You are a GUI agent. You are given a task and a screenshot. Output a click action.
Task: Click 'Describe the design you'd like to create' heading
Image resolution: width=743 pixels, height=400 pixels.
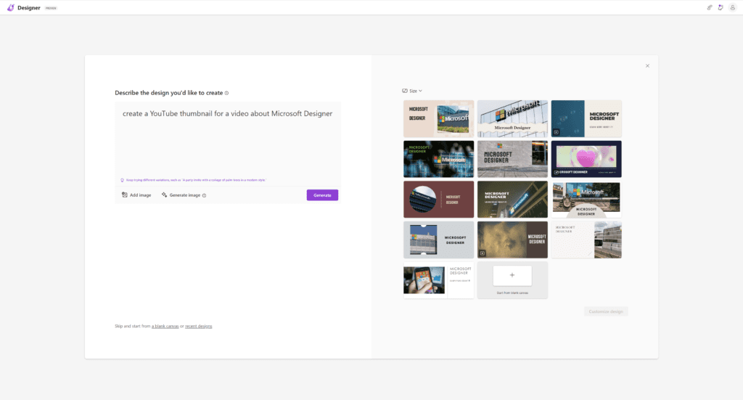(168, 93)
